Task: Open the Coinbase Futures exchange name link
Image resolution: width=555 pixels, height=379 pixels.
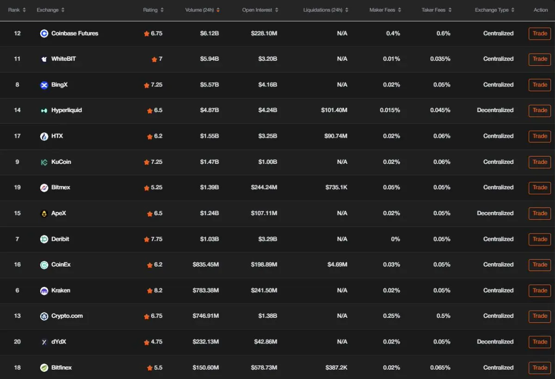Action: tap(74, 33)
